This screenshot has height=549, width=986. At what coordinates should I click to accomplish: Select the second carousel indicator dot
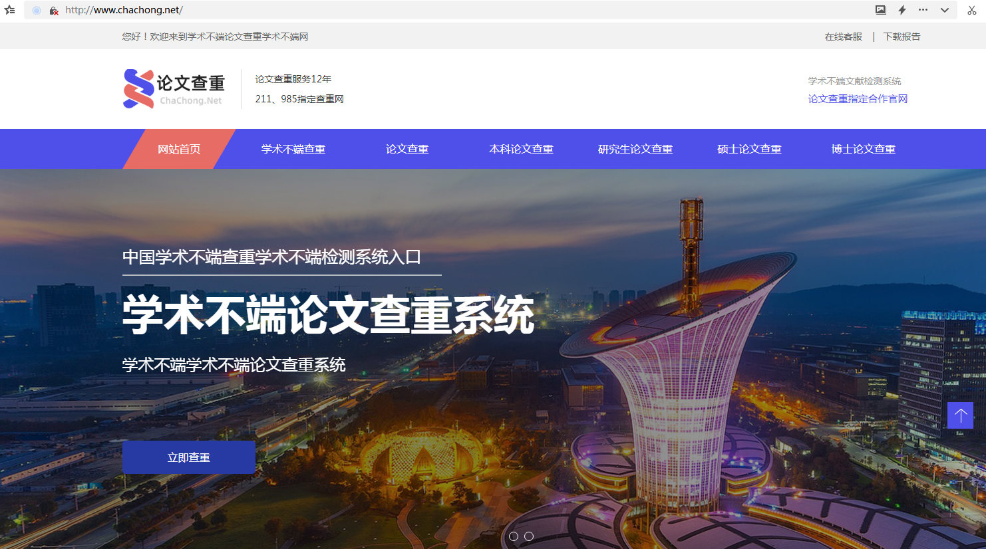[x=529, y=536]
